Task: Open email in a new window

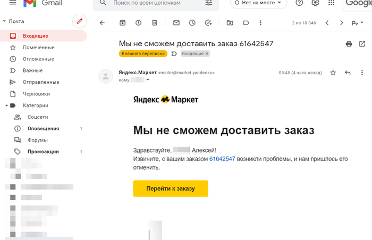Action: pyautogui.click(x=362, y=44)
